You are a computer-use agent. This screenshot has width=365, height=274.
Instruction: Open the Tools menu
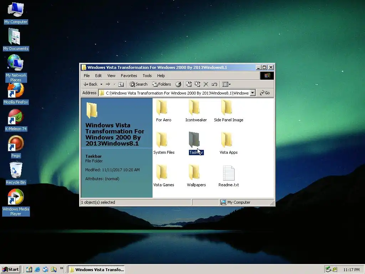point(147,76)
